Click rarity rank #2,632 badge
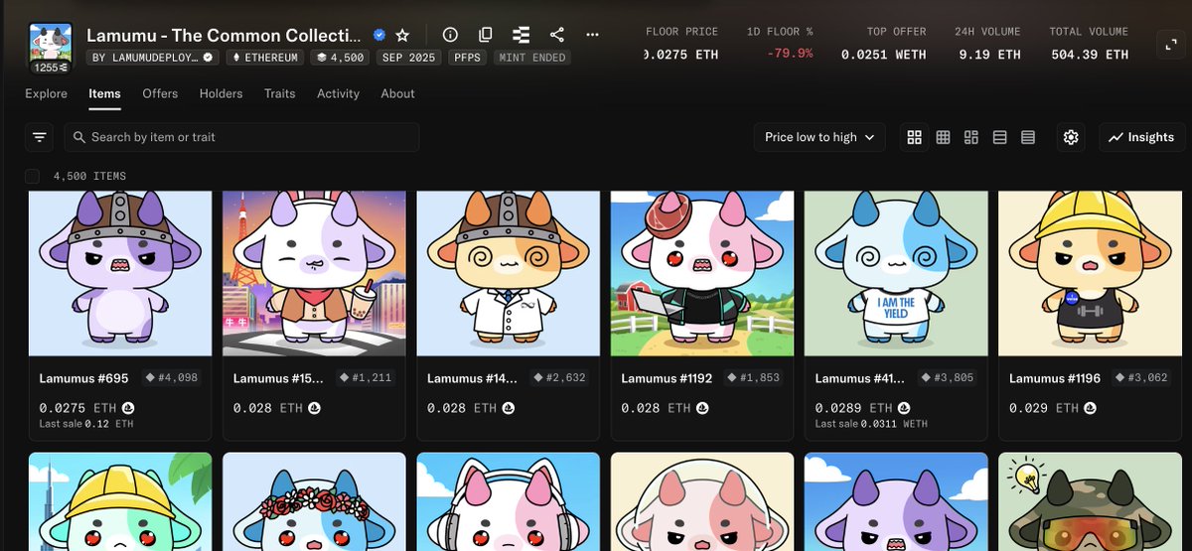This screenshot has height=551, width=1192. click(x=559, y=378)
